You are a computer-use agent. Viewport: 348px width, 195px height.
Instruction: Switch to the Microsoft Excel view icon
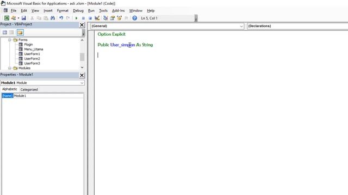point(7,18)
